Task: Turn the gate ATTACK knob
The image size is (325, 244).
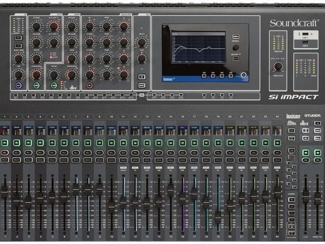Action: pyautogui.click(x=36, y=27)
